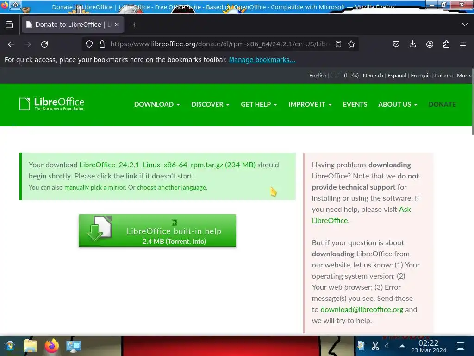
Task: Click the padlock site security icon
Action: [102, 44]
